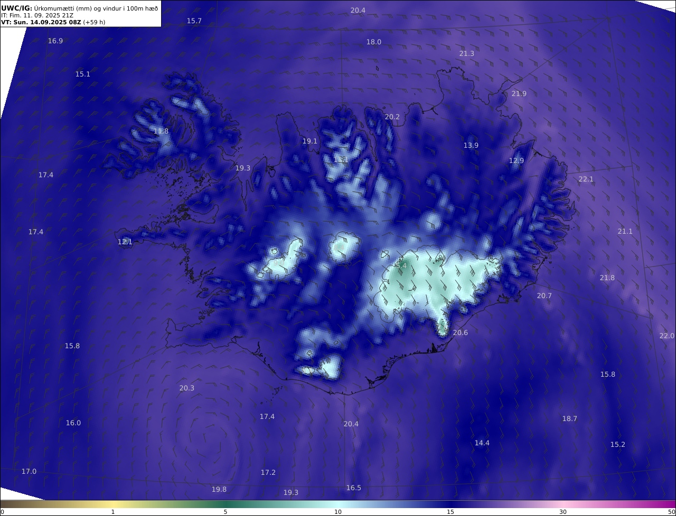Click the map value 13.9
Viewport: 676px width, 516px height.
[471, 145]
